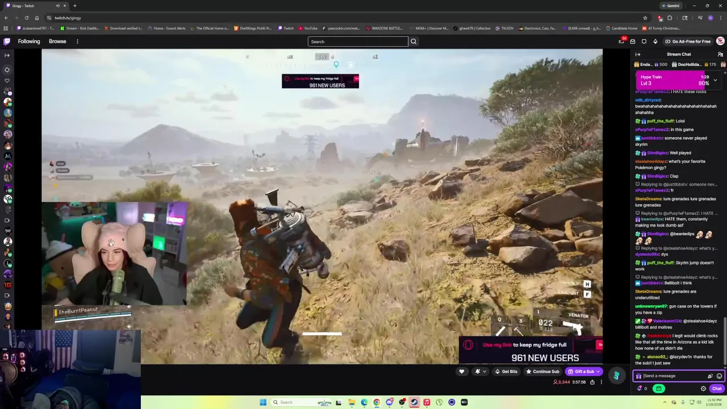Open the three-dot more menu beside Browse

point(77,41)
